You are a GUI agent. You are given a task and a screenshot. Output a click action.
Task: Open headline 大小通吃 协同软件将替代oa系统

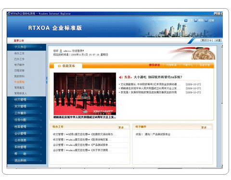158,77
